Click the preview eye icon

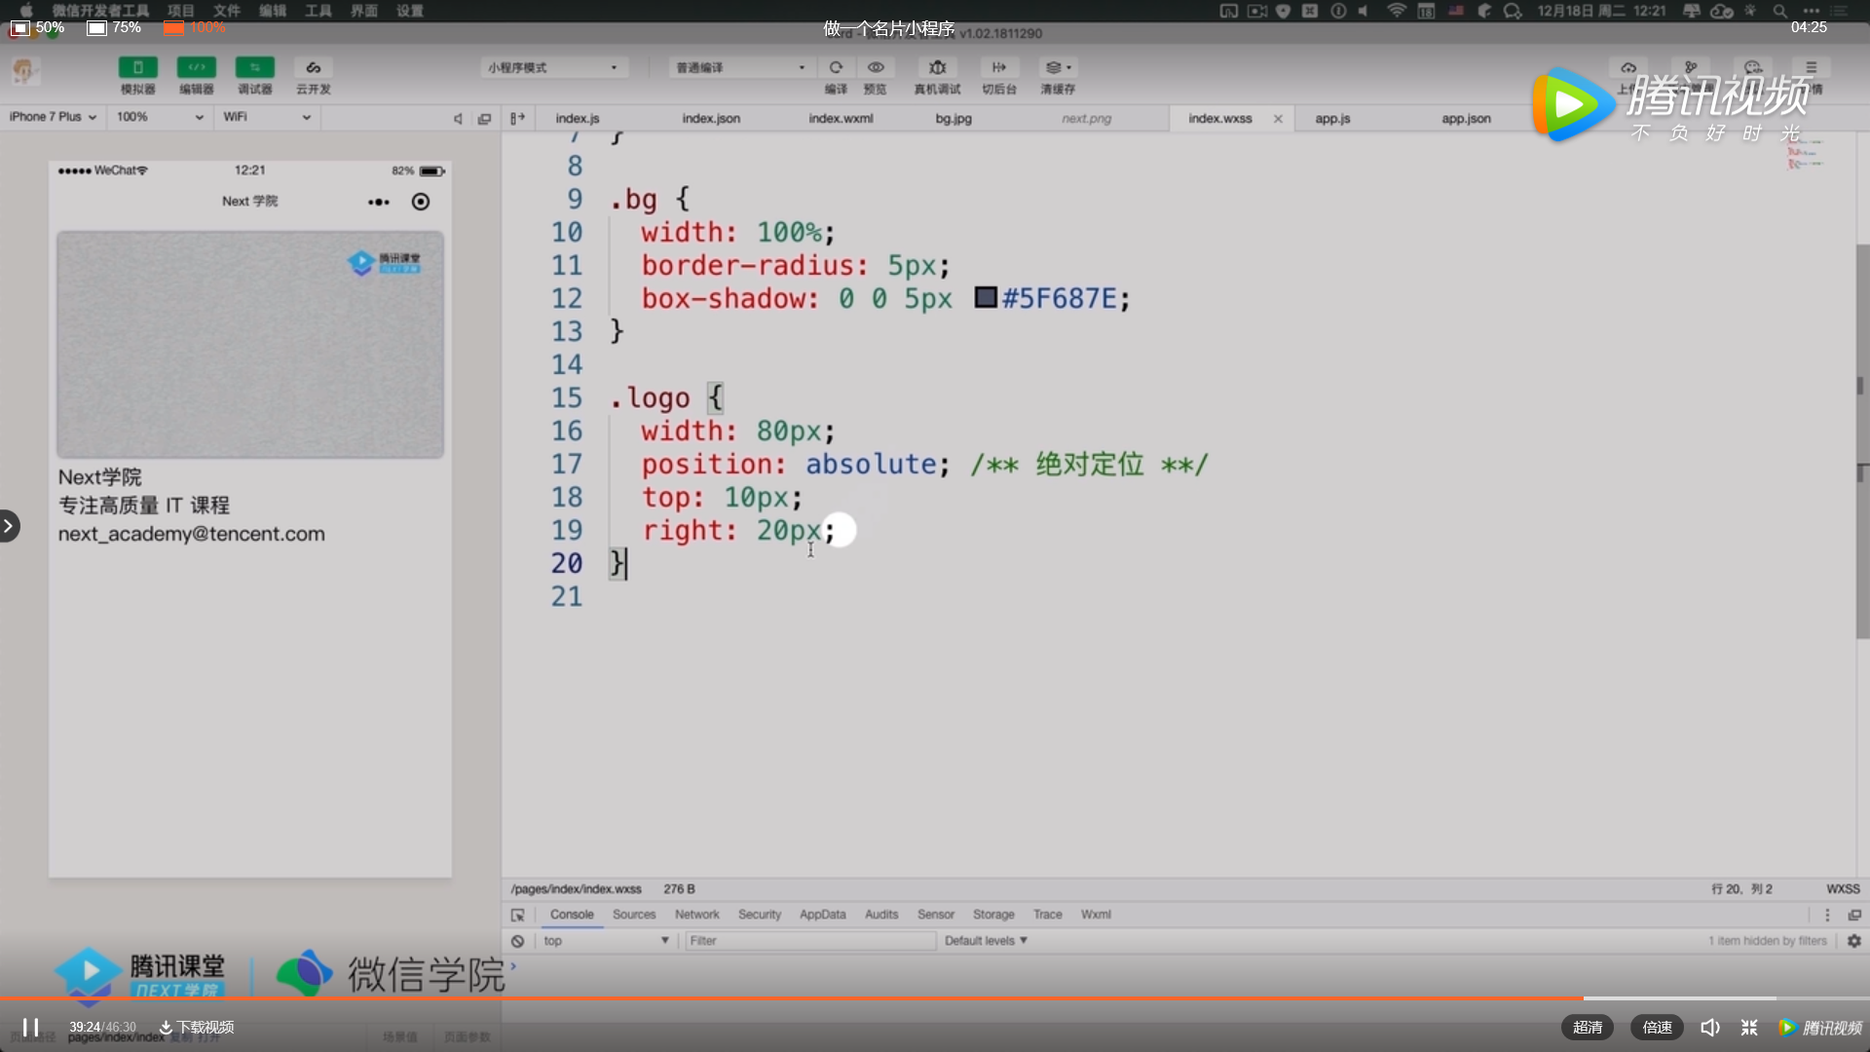(876, 67)
